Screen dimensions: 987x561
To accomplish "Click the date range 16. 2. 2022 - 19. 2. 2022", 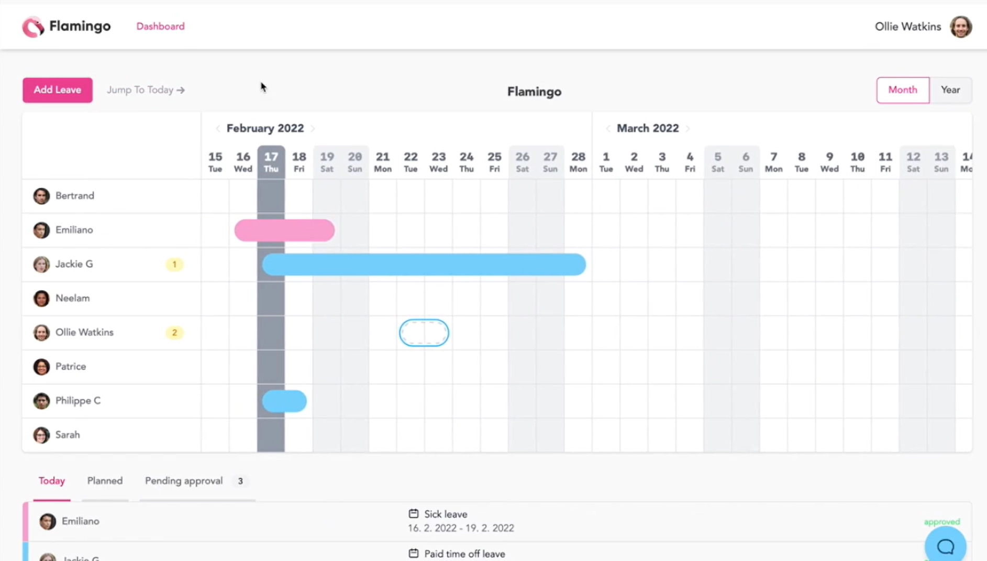I will pyautogui.click(x=461, y=528).
